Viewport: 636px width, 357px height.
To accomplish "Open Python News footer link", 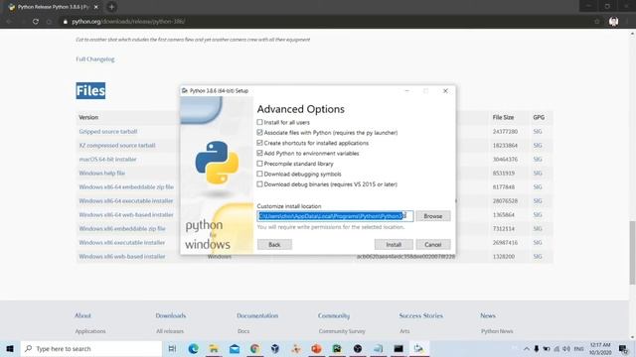I will tap(497, 331).
